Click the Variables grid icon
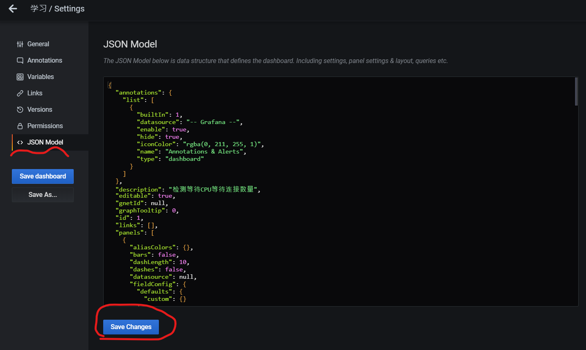 20,77
